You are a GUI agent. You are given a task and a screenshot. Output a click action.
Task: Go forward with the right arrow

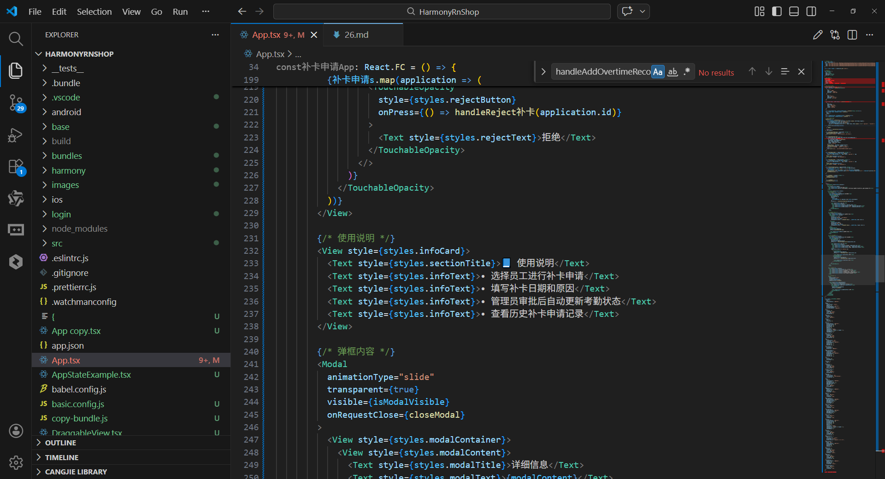pos(260,12)
